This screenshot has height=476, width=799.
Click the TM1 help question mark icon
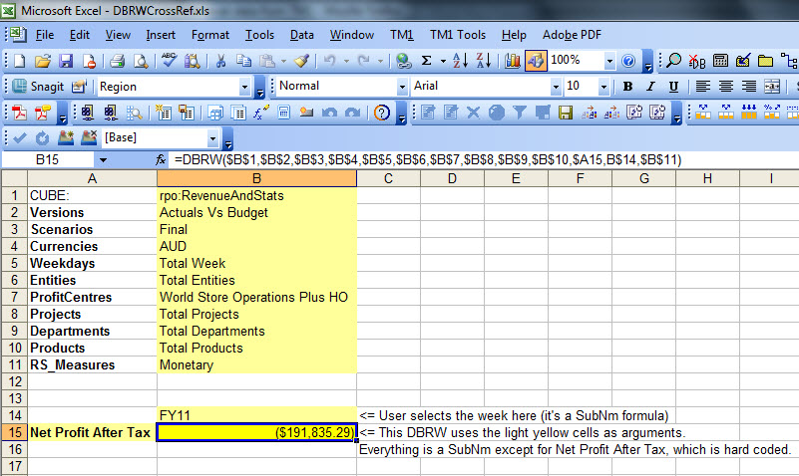pos(382,112)
